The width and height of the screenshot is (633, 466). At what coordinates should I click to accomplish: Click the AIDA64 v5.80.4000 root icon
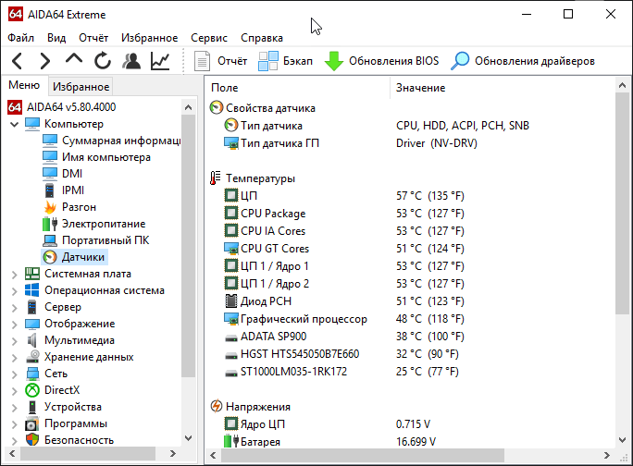pos(15,107)
